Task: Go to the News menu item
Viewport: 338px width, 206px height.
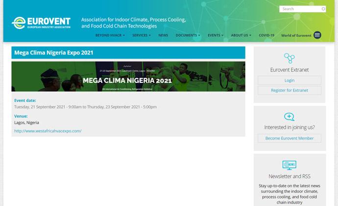Action: [163, 35]
